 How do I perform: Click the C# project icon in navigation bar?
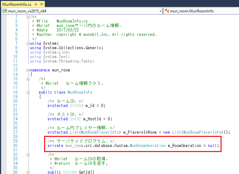5,11
